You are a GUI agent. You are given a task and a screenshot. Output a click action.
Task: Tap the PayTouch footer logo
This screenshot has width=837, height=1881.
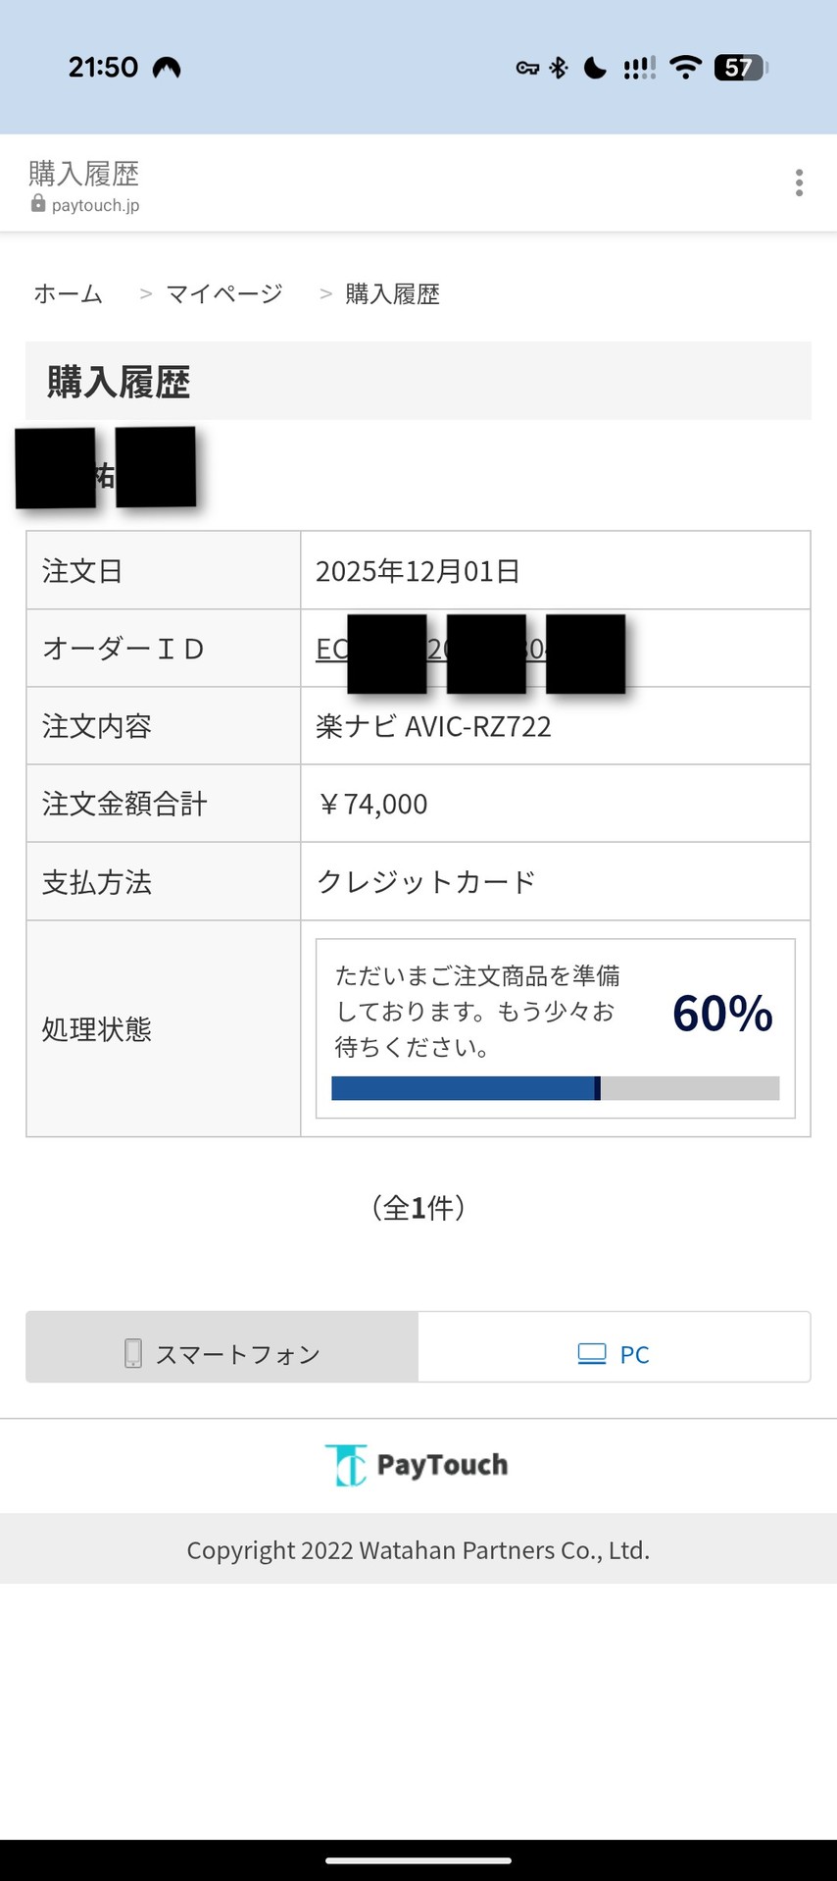click(x=418, y=1465)
